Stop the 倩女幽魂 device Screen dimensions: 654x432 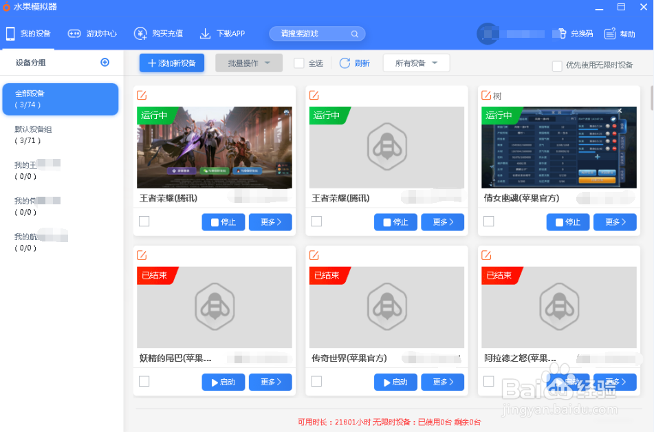(567, 222)
